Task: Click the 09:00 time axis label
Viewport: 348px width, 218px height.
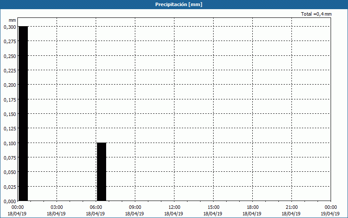Action: (x=135, y=208)
